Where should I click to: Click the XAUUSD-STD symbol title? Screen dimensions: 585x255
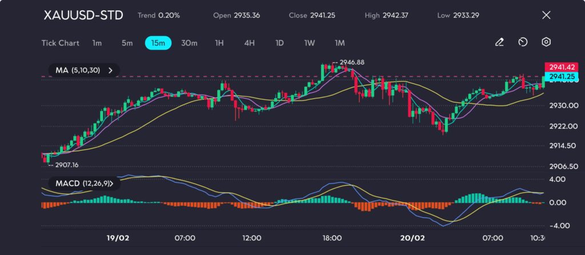[83, 15]
